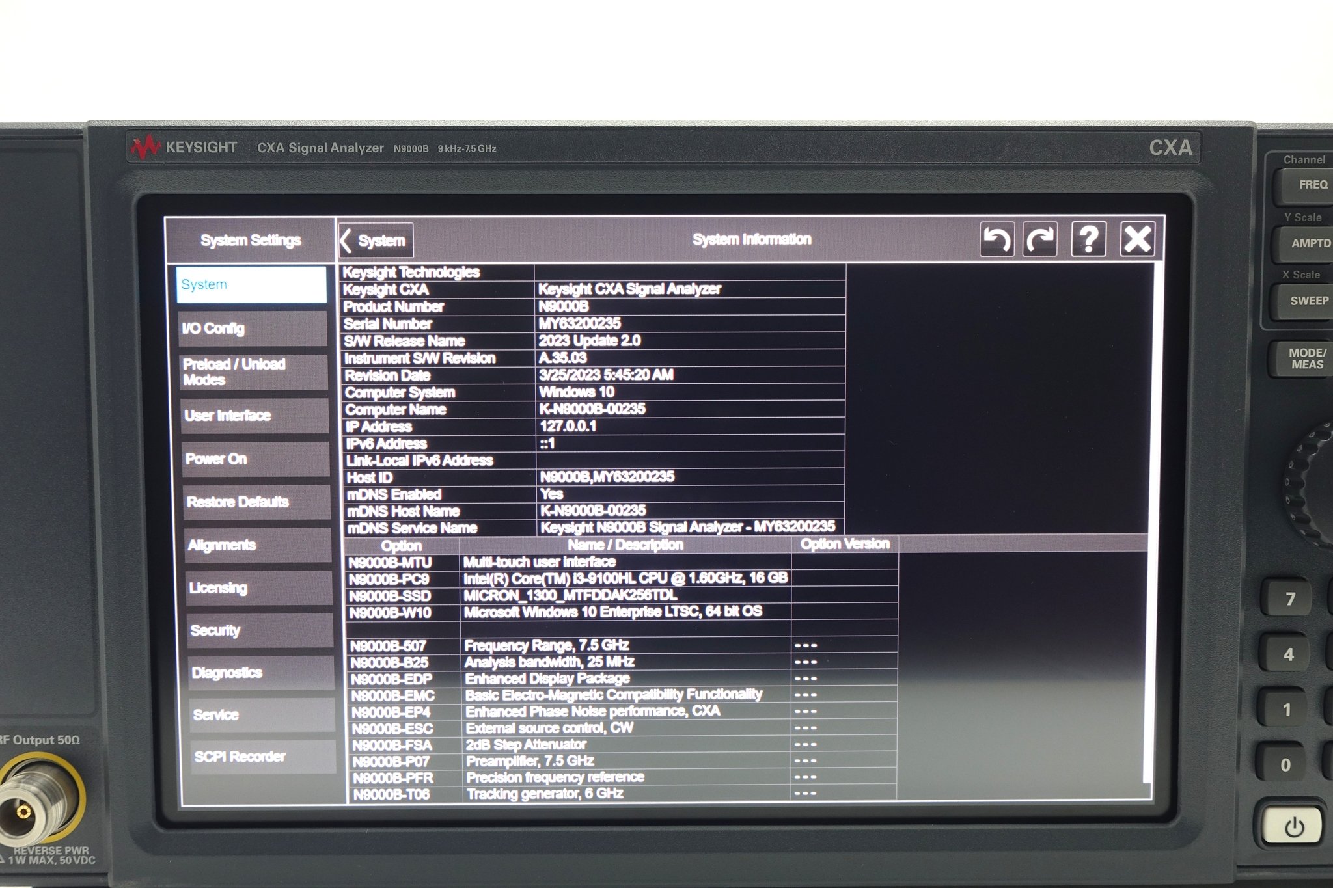
Task: Select the AMPTD hardware key
Action: click(1304, 243)
